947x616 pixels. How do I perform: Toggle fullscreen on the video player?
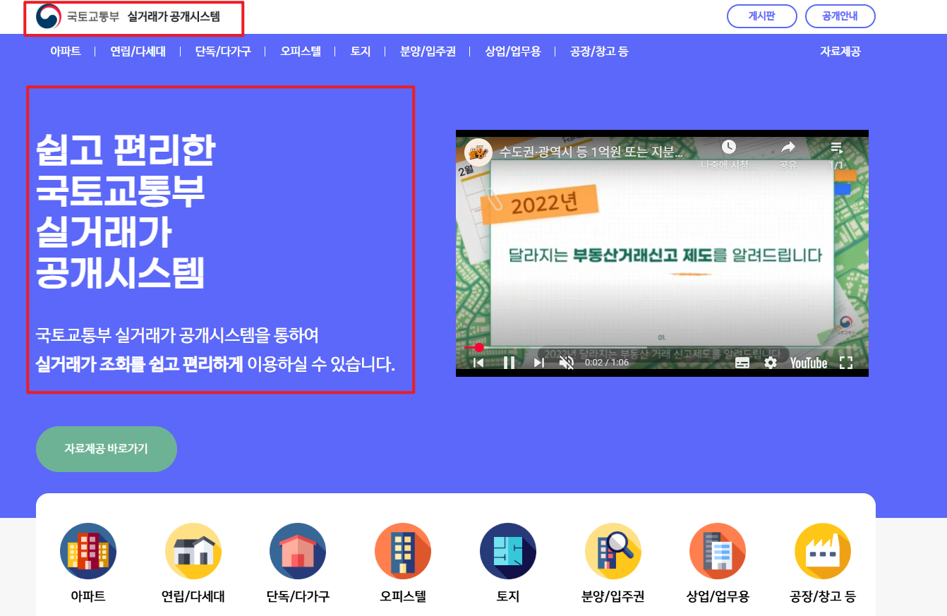[847, 362]
